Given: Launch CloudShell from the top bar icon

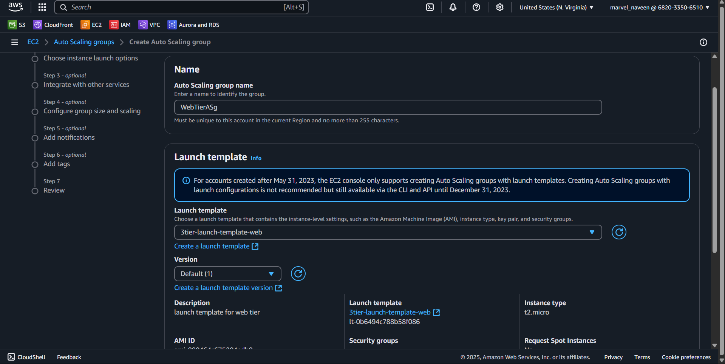Looking at the screenshot, I should click(x=430, y=7).
